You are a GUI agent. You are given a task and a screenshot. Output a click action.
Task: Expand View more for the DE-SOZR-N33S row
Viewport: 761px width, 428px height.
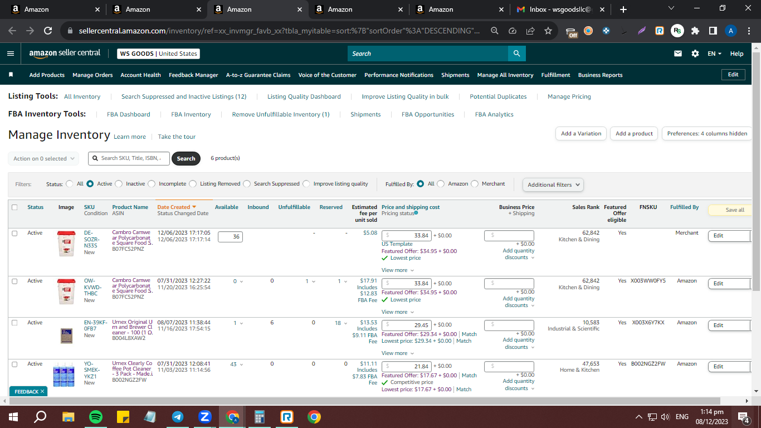pos(398,270)
